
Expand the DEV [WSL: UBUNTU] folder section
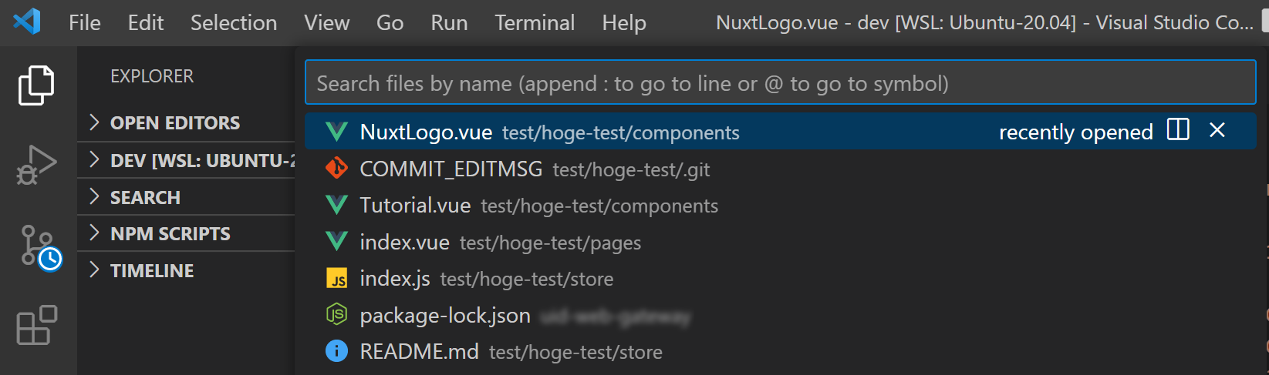(193, 161)
